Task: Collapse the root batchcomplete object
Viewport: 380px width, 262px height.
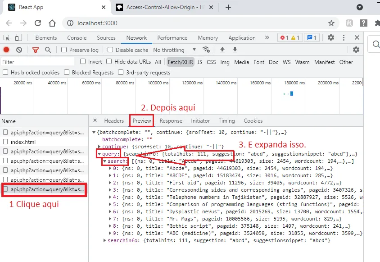Action: (x=94, y=132)
